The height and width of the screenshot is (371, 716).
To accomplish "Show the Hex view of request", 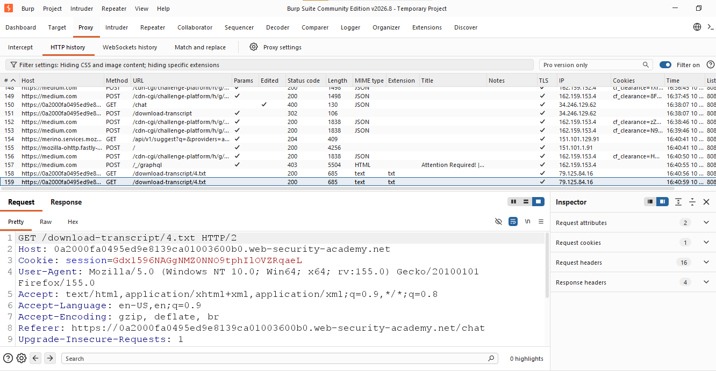I will click(x=73, y=222).
